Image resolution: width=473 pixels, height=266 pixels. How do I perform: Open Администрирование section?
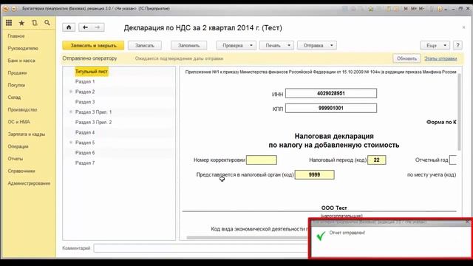click(x=29, y=183)
